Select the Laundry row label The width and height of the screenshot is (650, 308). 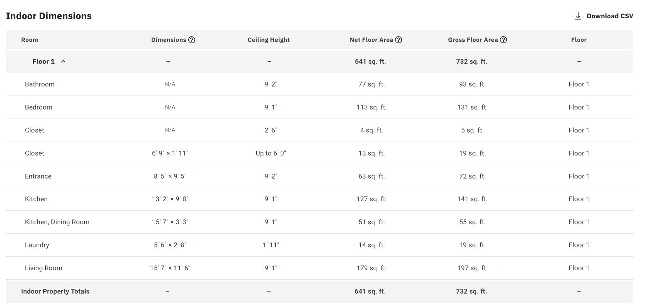pyautogui.click(x=37, y=245)
